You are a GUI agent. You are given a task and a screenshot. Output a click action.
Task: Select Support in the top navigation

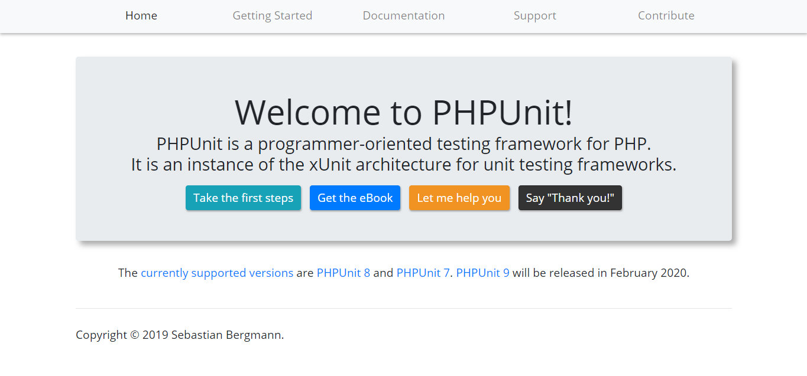point(534,16)
